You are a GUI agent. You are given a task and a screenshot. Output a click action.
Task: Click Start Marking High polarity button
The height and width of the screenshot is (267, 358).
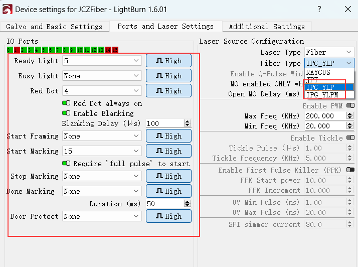[169, 151]
